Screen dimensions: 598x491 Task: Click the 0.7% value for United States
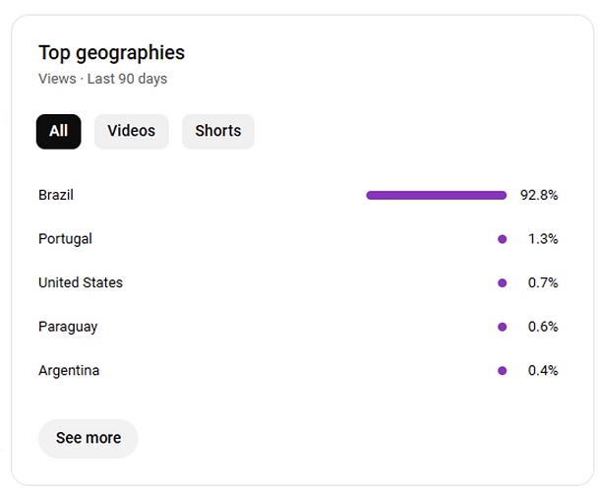(x=543, y=283)
